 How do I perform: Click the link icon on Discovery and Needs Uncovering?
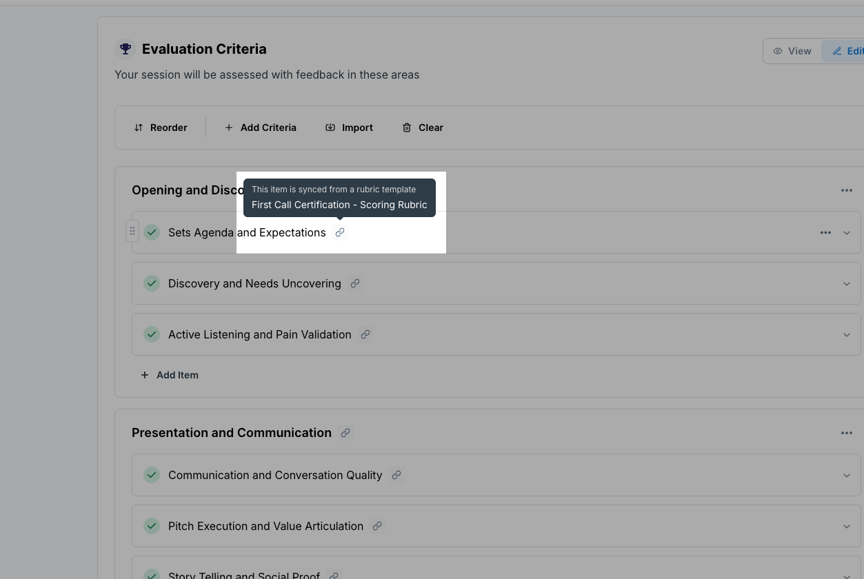click(355, 283)
